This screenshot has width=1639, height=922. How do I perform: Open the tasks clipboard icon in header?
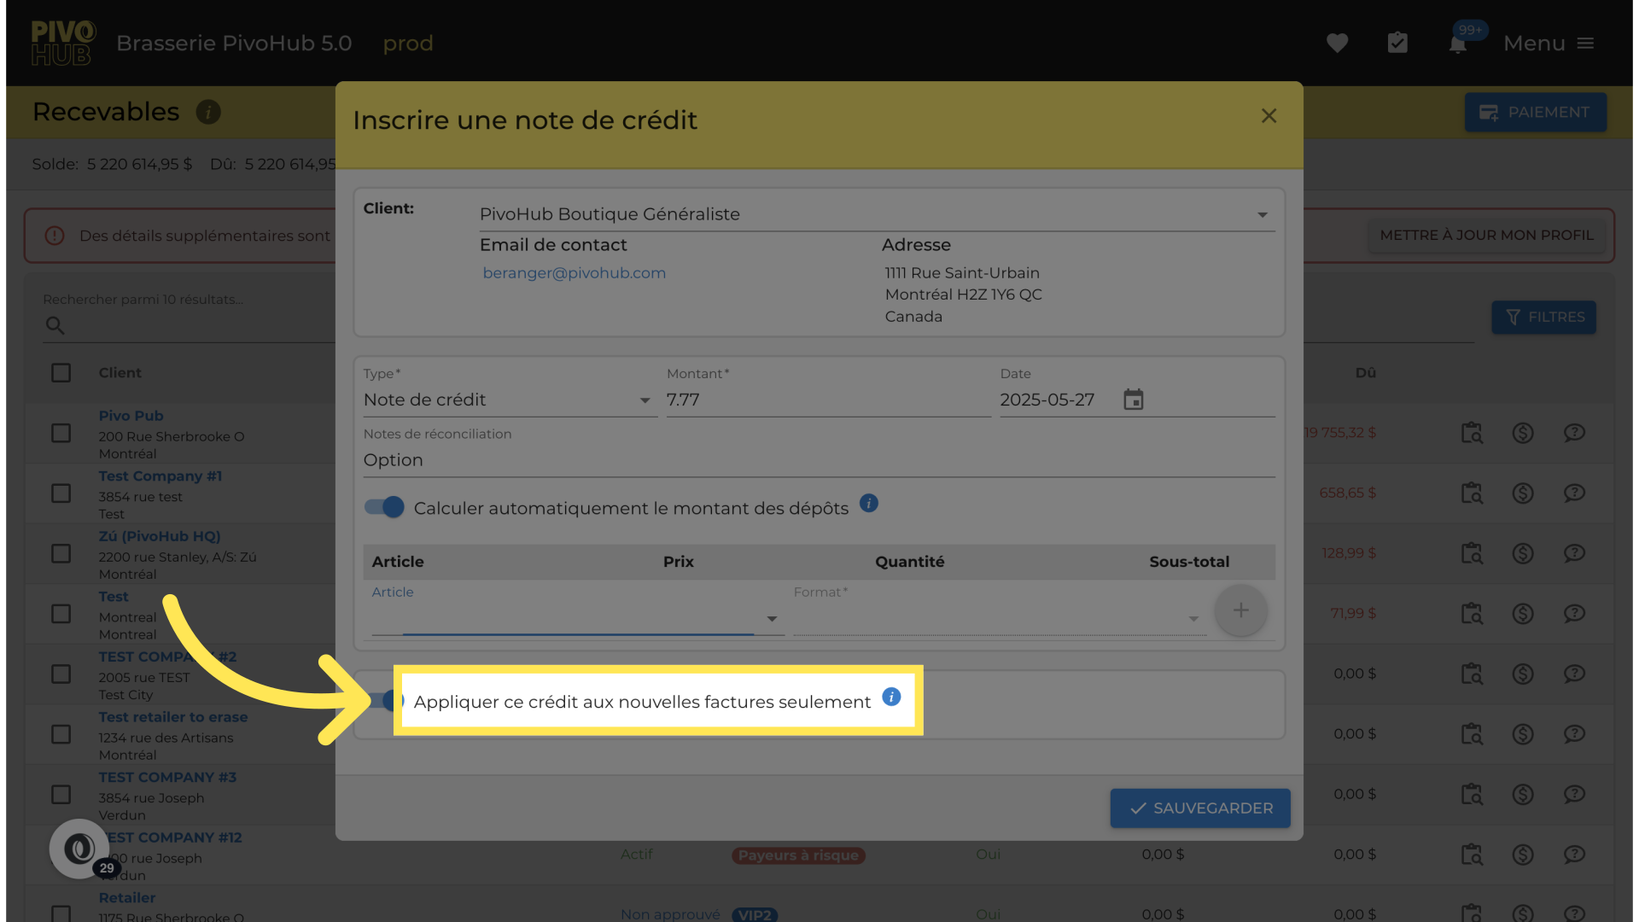[x=1397, y=43]
